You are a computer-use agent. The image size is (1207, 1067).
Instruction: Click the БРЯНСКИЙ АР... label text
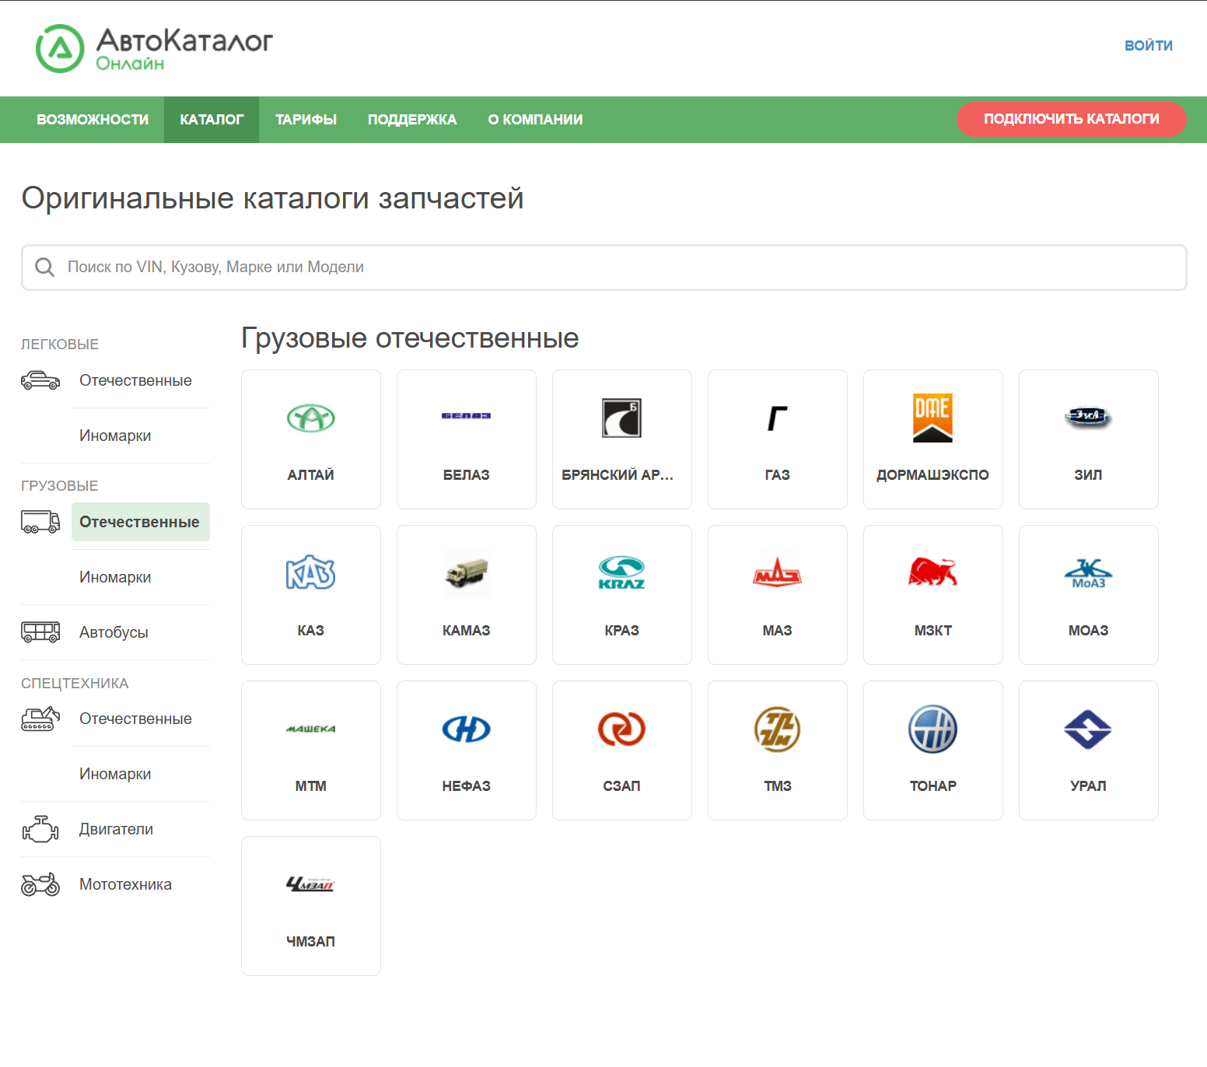click(x=617, y=475)
